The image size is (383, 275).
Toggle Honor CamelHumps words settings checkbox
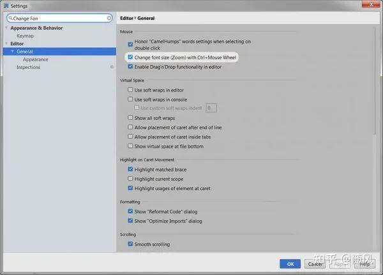pyautogui.click(x=130, y=44)
